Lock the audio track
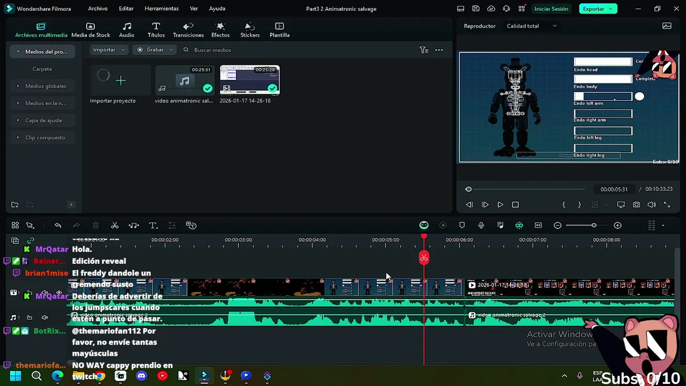686x386 pixels. coord(29,318)
